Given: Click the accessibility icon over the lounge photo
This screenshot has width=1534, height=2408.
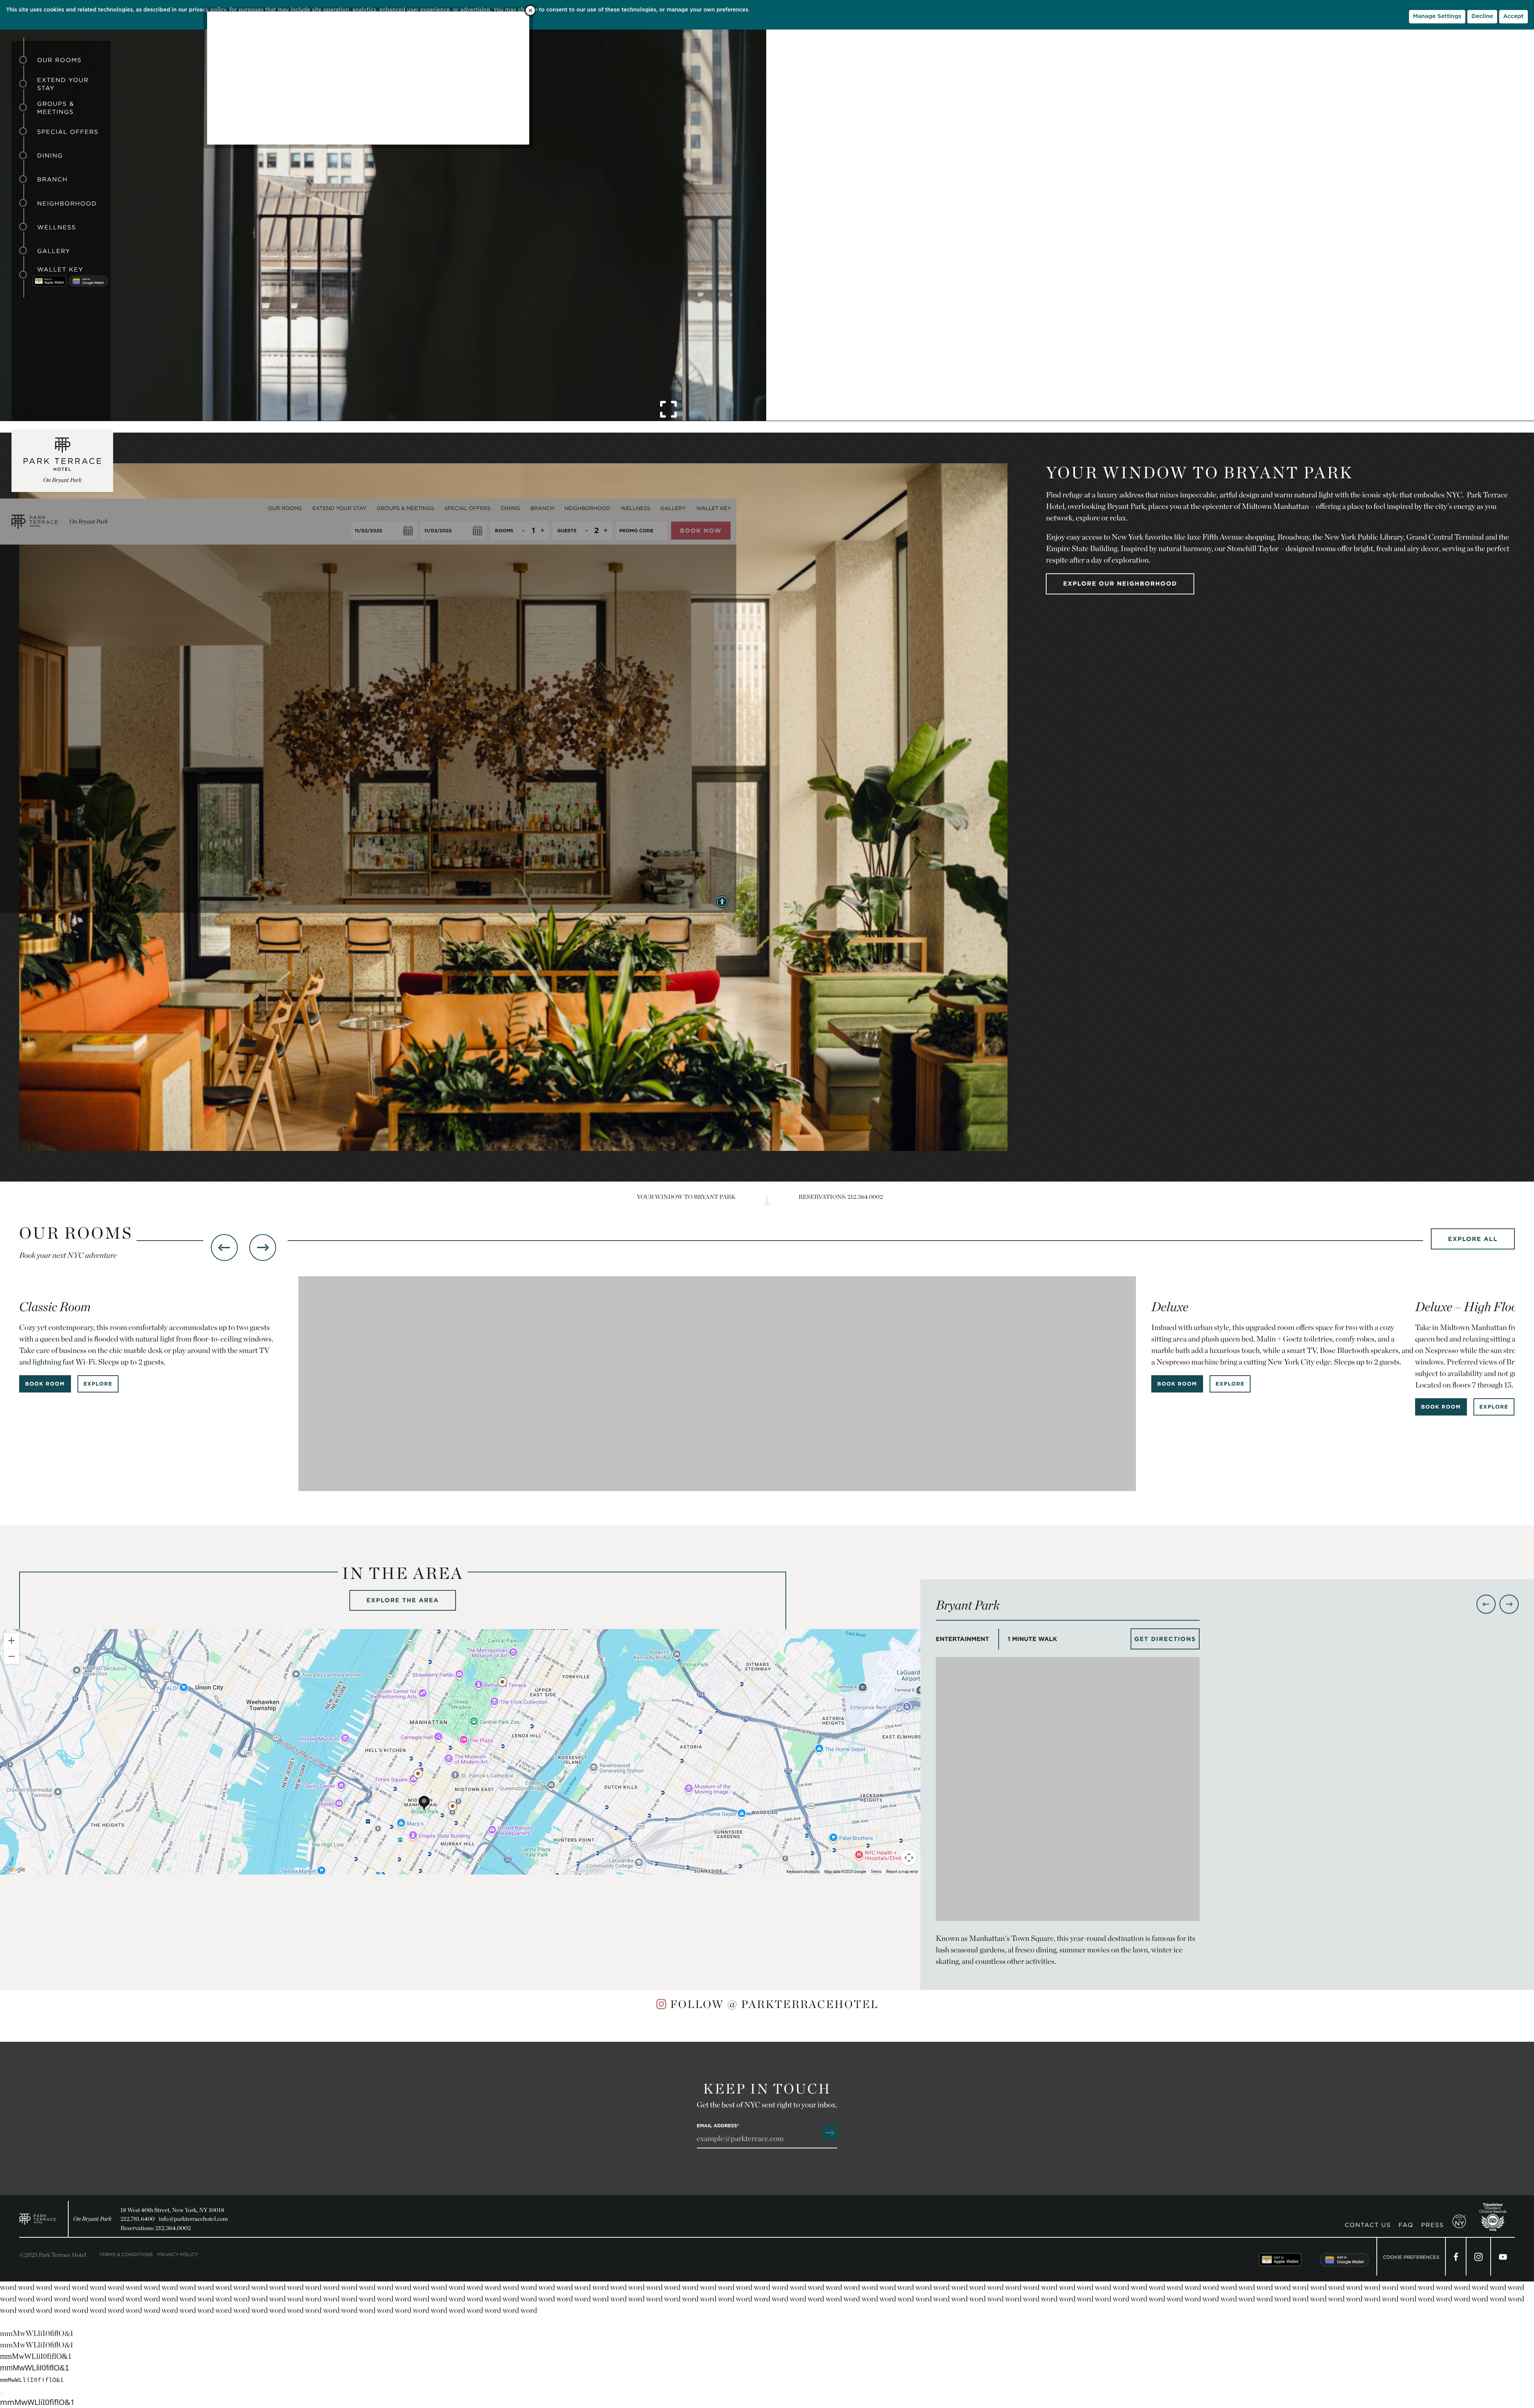Looking at the screenshot, I should pos(722,902).
